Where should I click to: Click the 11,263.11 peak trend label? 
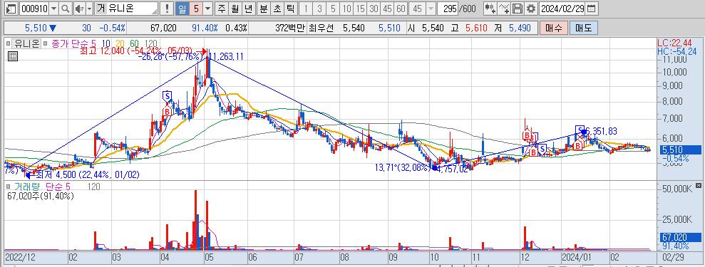[226, 56]
